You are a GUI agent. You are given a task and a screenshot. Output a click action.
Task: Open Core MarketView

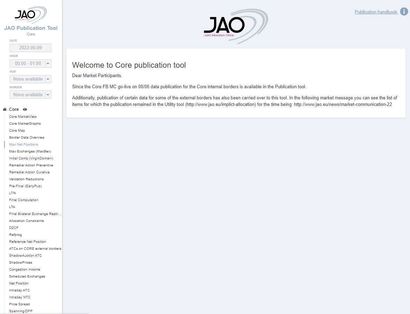tap(23, 117)
